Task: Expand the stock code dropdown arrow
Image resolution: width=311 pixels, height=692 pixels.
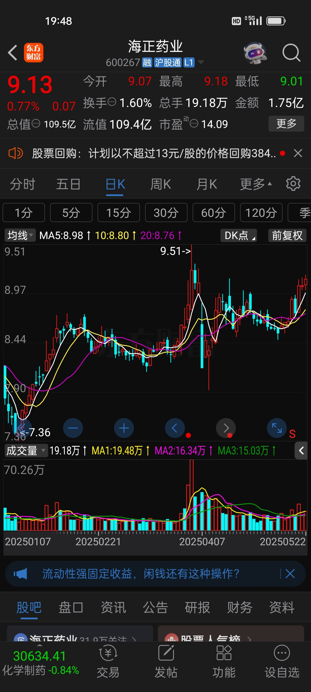Action: tap(201, 62)
